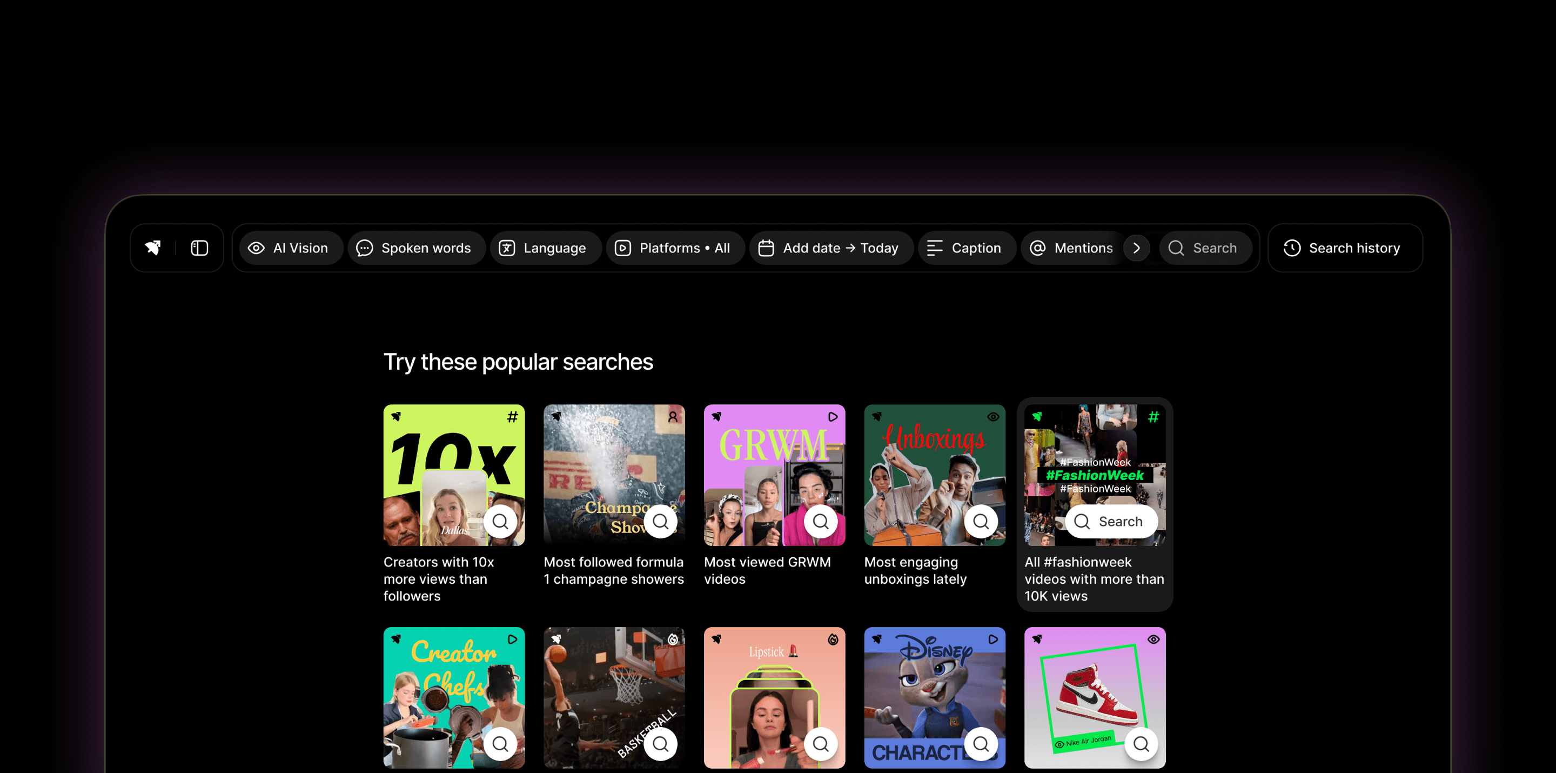Image resolution: width=1556 pixels, height=773 pixels.
Task: Click the right chevron for more filters
Action: point(1137,248)
